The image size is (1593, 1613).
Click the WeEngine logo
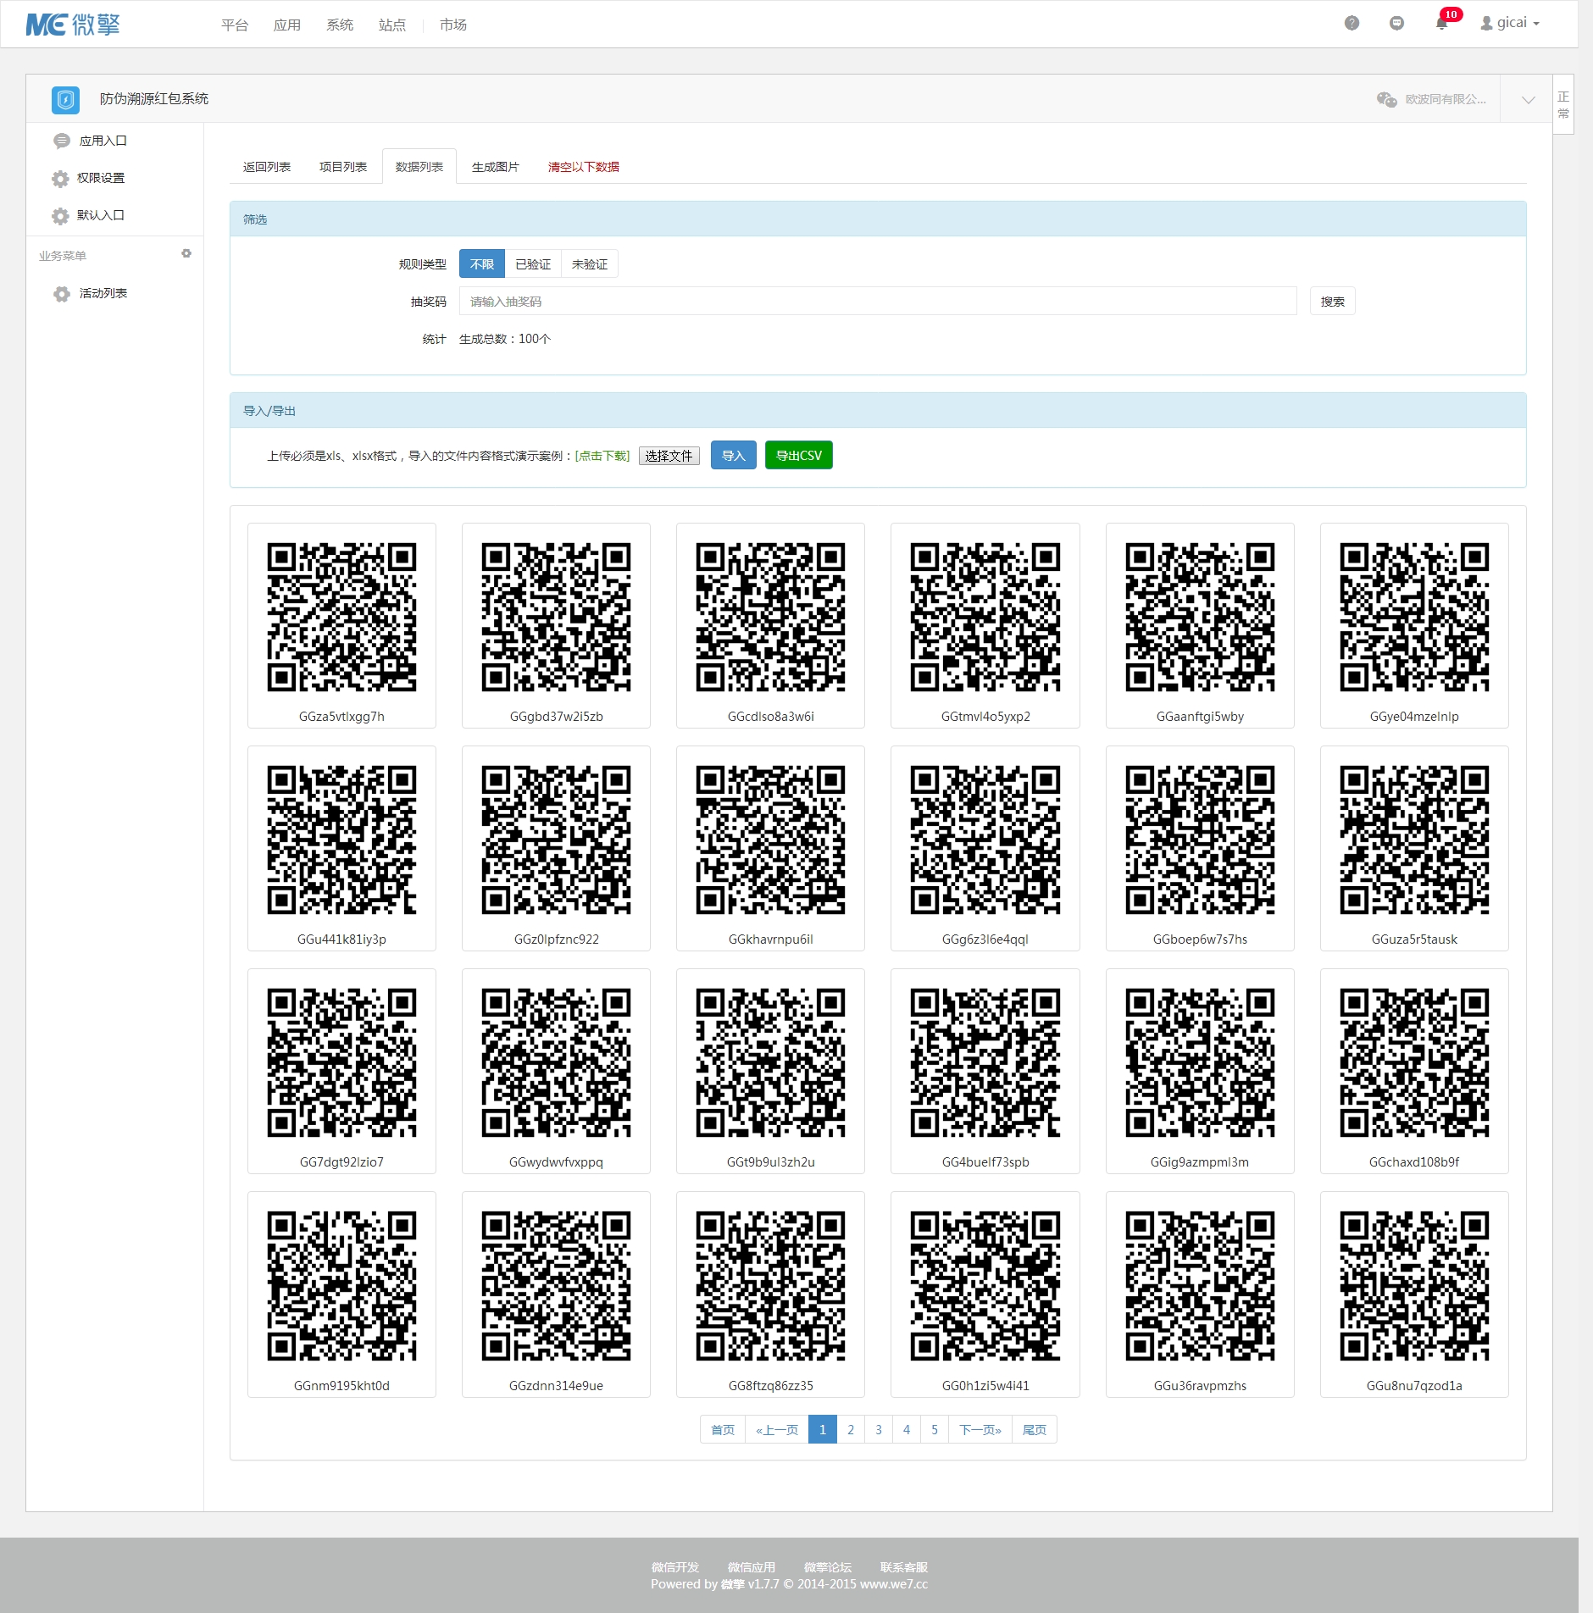click(x=73, y=25)
